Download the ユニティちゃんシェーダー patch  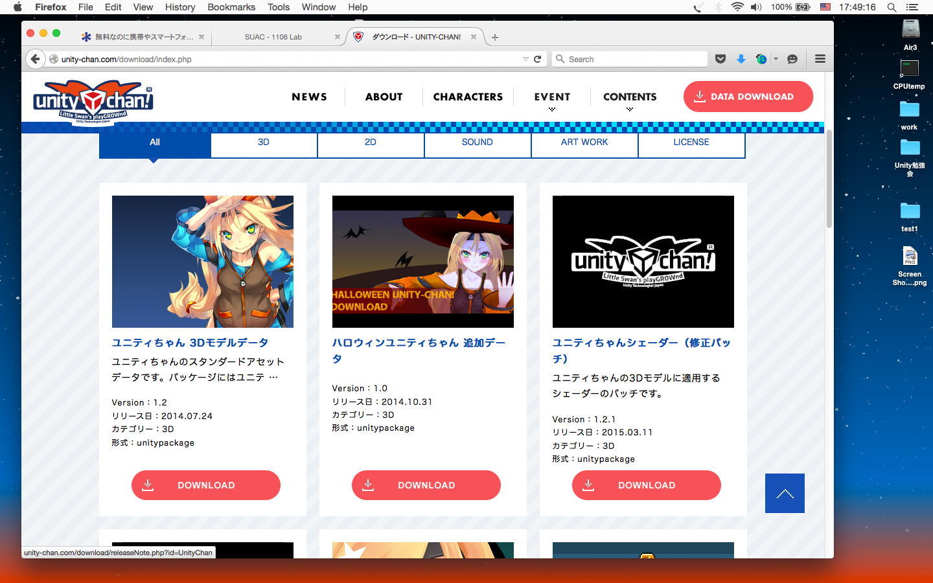click(647, 485)
